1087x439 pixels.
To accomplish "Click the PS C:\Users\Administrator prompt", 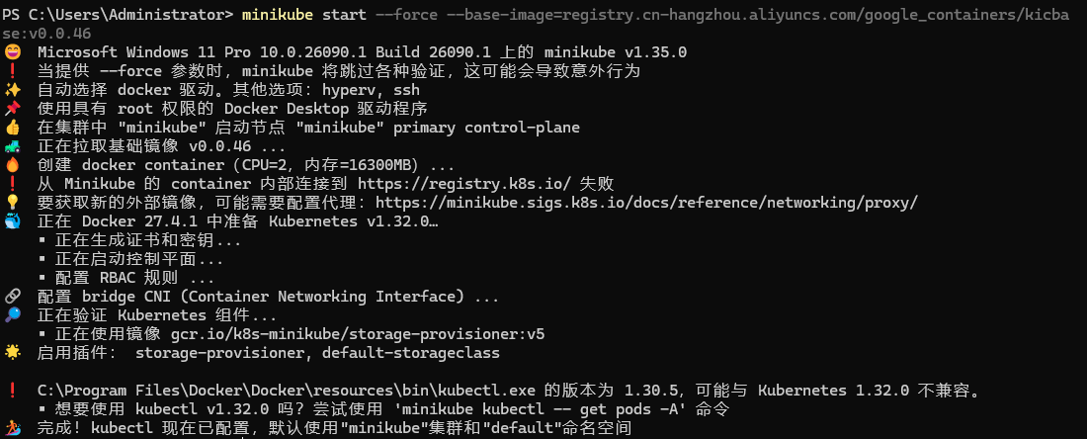I will (x=118, y=15).
